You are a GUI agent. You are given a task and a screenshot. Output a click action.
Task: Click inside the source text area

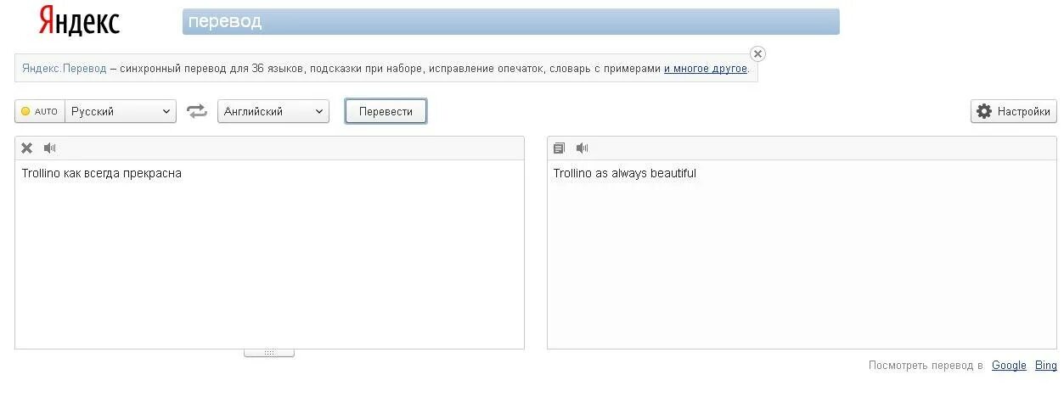tap(269, 254)
